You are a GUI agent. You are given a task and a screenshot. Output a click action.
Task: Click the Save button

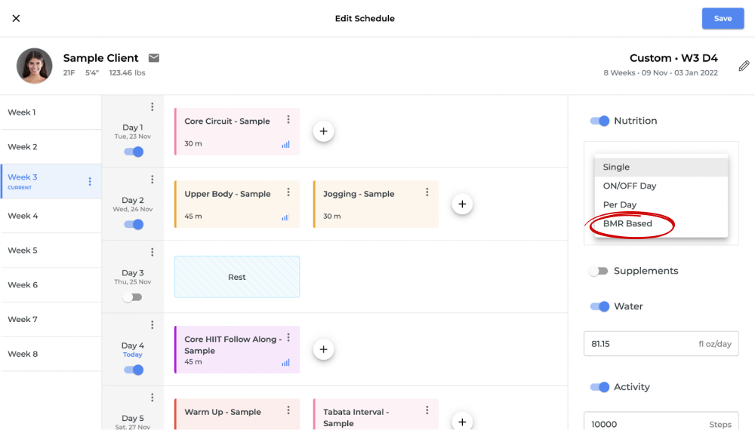coord(723,19)
